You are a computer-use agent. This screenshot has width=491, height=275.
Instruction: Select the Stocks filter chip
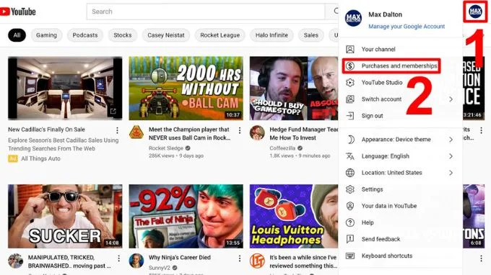pos(123,35)
